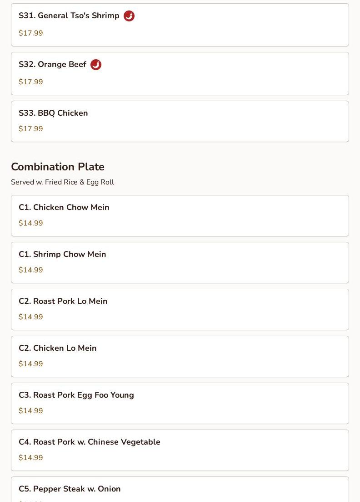Image resolution: width=360 pixels, height=502 pixels.
Task: Select C3. Roast Pork Egg Foo Young
Action: [x=76, y=395]
